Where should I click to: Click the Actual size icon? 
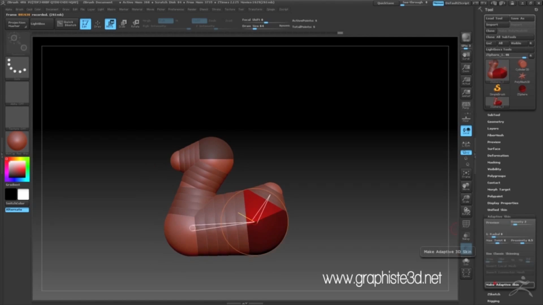[466, 80]
